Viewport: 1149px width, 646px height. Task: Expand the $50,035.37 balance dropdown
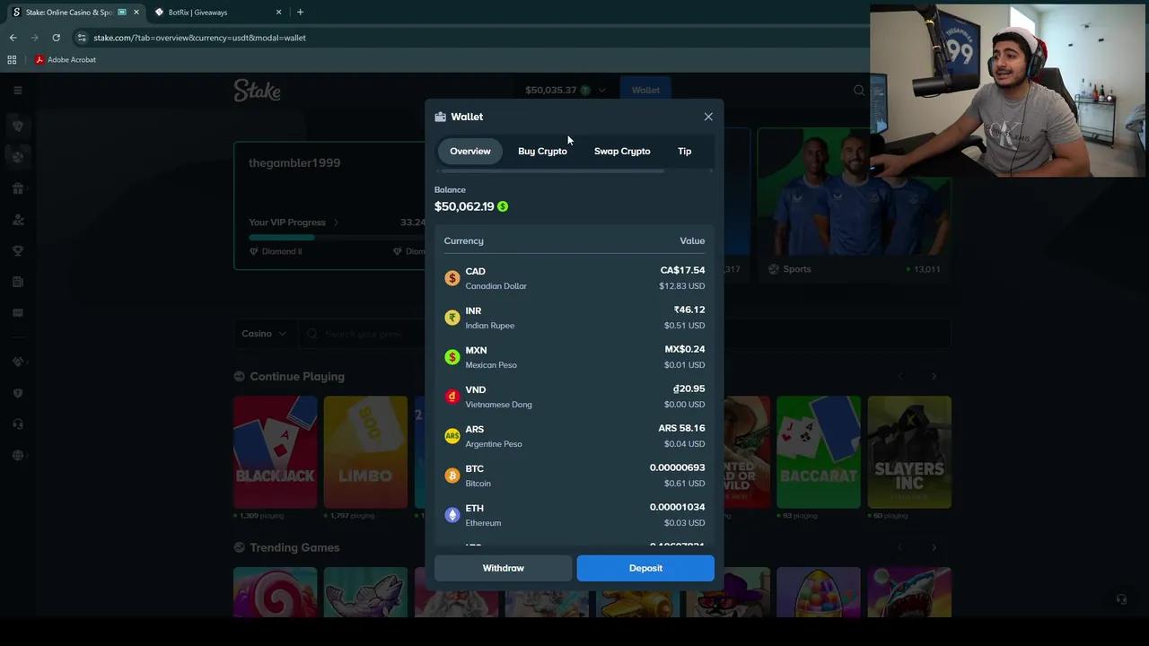[601, 90]
